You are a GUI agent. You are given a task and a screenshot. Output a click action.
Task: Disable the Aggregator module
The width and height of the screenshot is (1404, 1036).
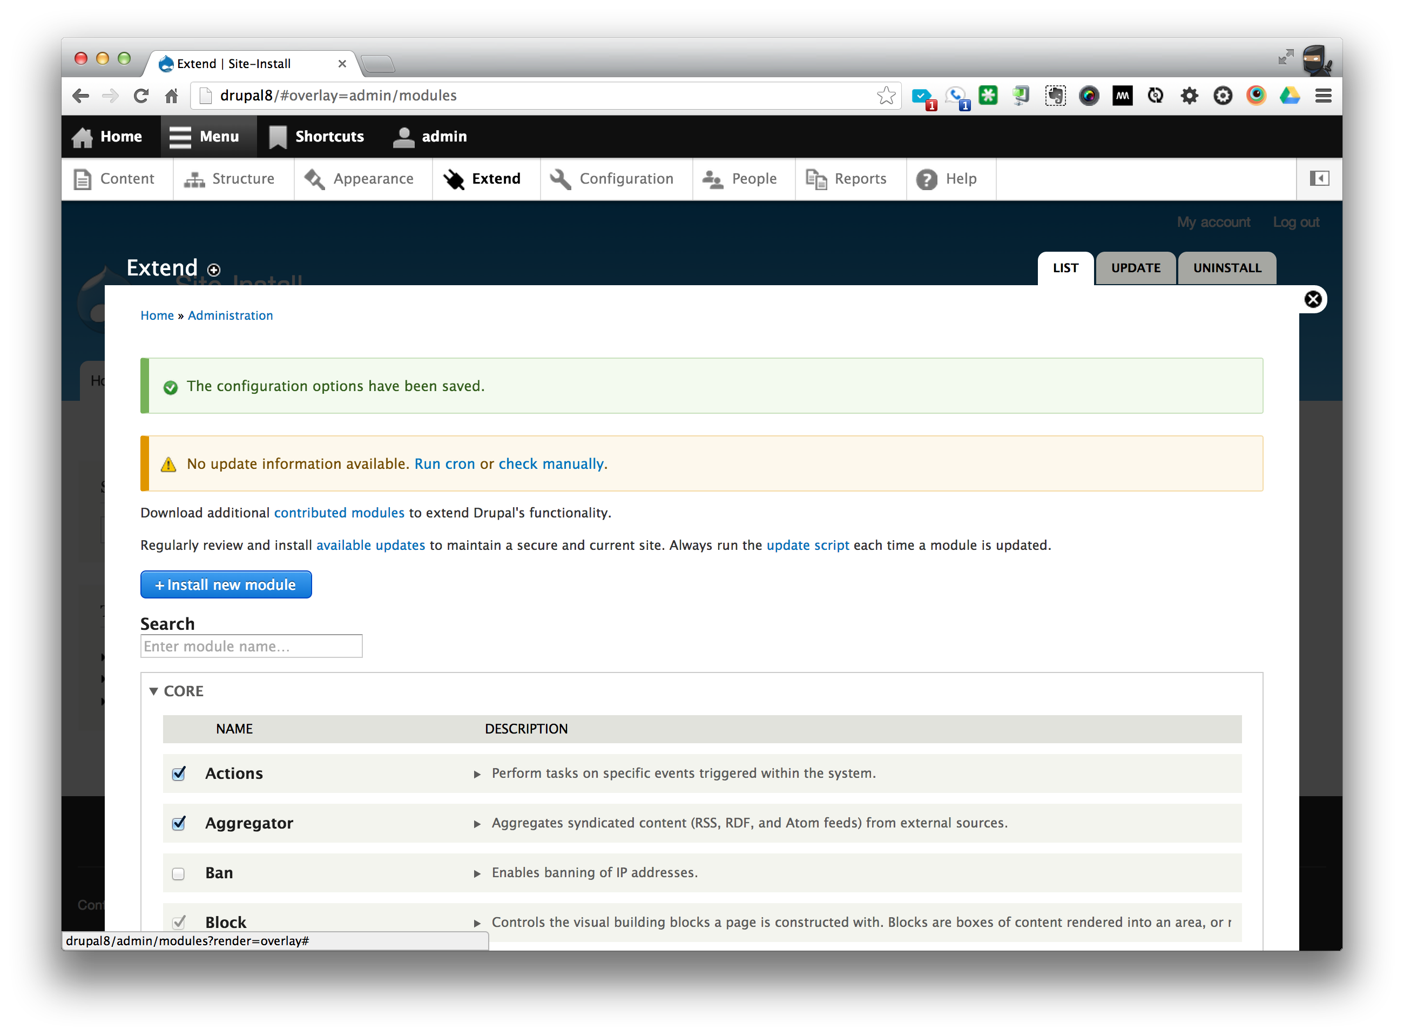[x=179, y=823]
